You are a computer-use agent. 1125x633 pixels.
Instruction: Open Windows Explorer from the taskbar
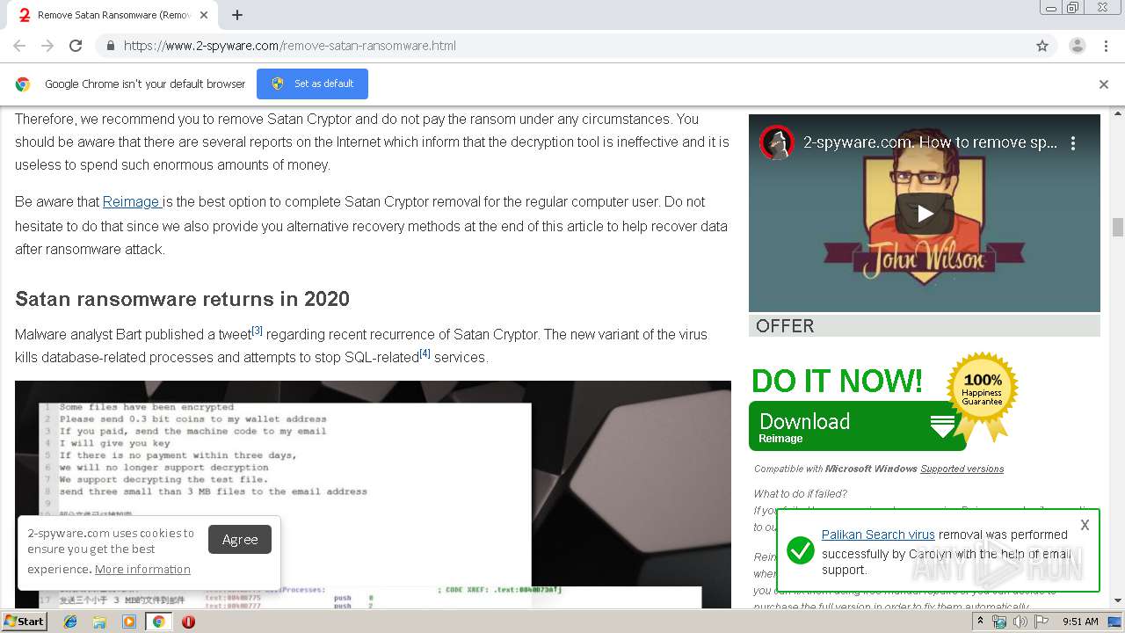coord(99,622)
